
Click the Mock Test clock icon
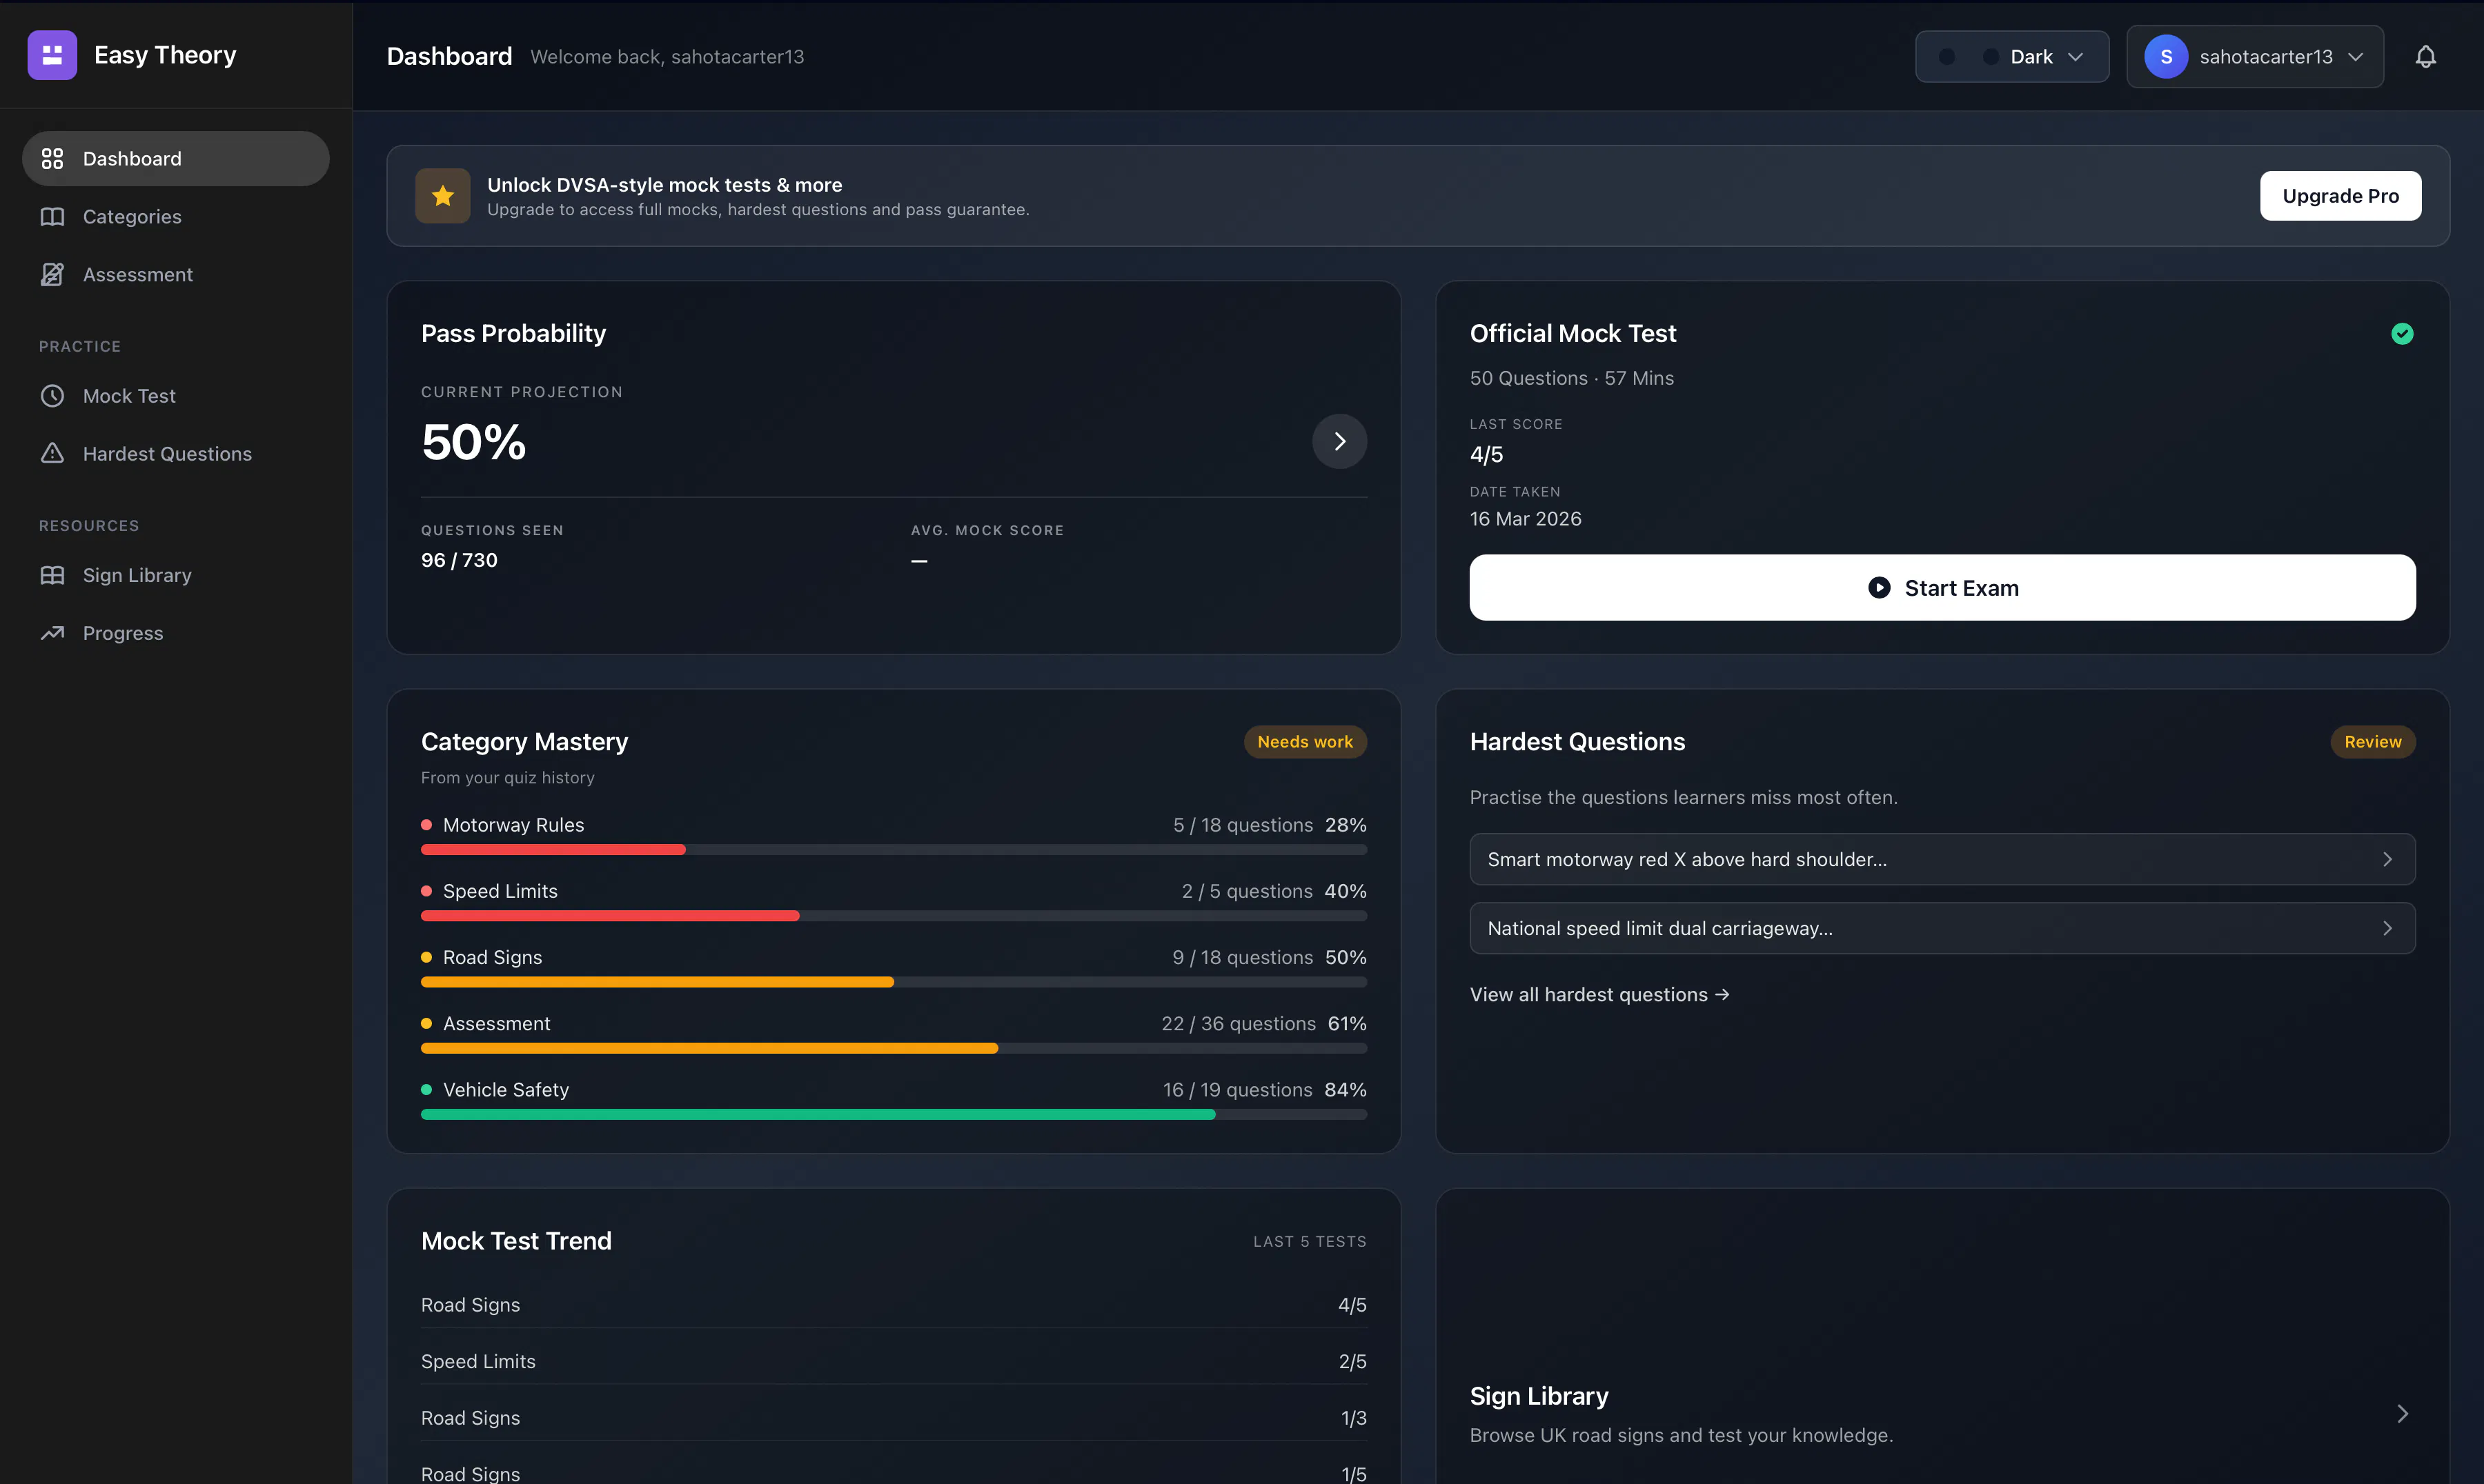pos(52,396)
